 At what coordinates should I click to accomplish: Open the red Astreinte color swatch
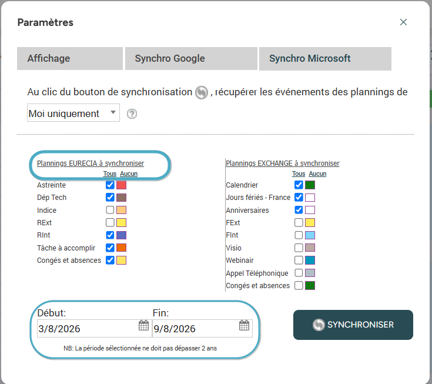tap(121, 185)
